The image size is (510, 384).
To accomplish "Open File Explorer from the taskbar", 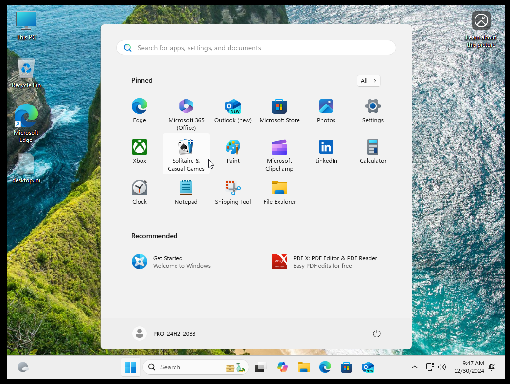I will [x=303, y=367].
